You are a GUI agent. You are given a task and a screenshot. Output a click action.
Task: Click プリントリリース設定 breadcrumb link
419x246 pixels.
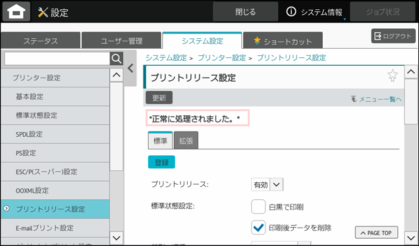(291, 58)
